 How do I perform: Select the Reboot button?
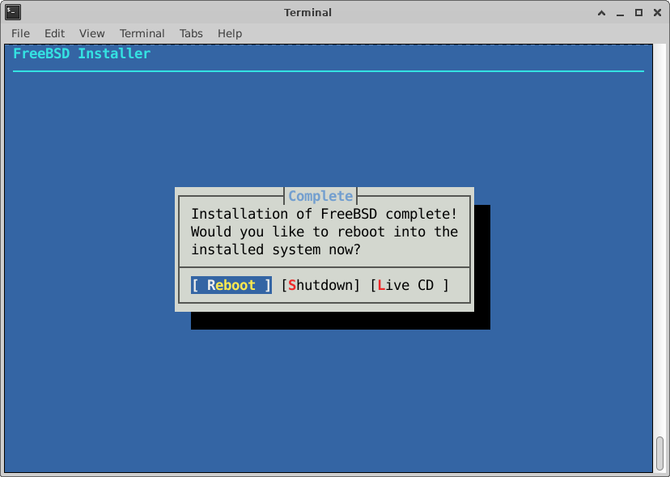pos(231,285)
